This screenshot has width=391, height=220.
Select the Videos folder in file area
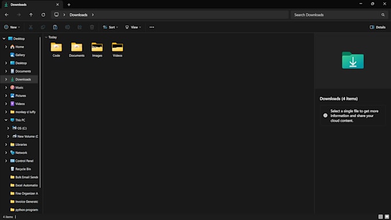(x=117, y=49)
